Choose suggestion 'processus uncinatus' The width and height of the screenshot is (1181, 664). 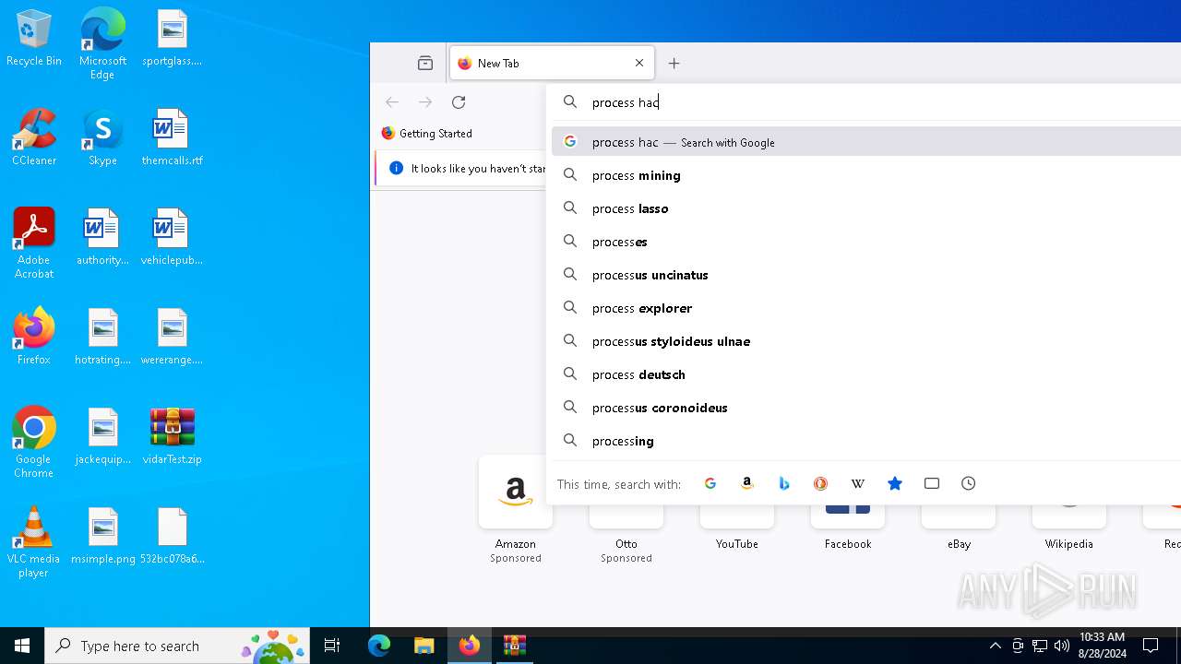(x=866, y=275)
